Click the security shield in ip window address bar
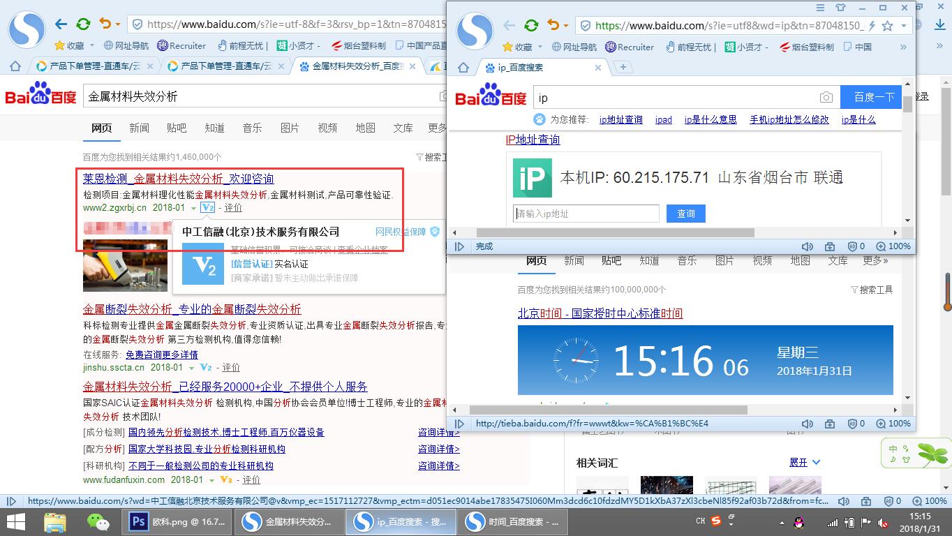This screenshot has height=536, width=952. (585, 26)
